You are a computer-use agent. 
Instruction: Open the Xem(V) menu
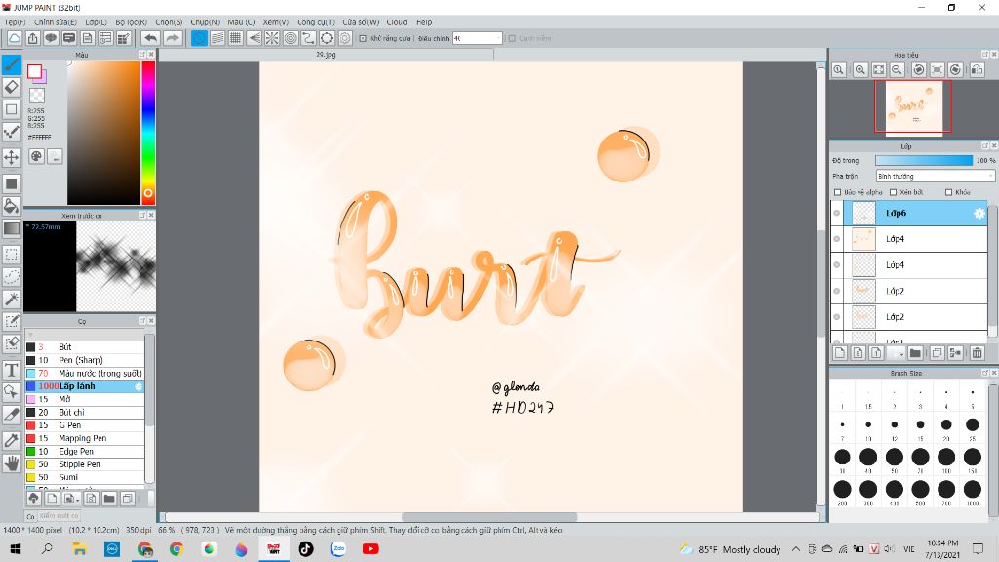(x=276, y=22)
